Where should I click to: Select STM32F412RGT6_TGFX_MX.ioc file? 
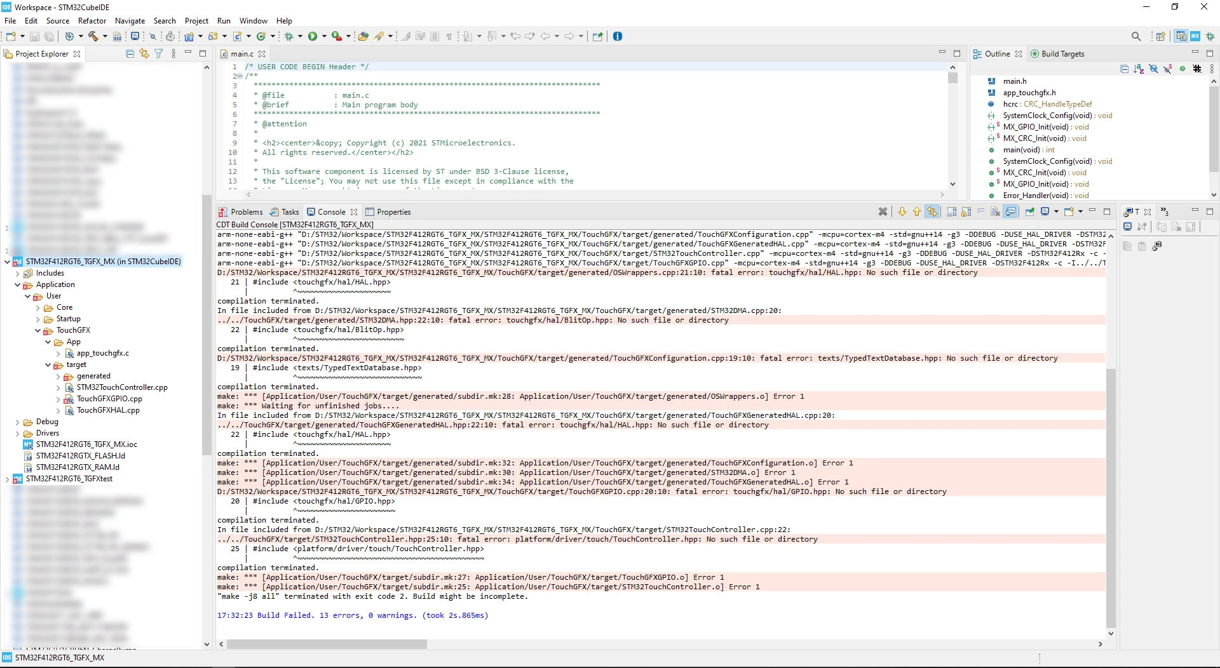click(86, 444)
